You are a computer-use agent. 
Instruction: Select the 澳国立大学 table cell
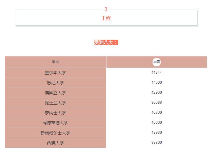55,93
